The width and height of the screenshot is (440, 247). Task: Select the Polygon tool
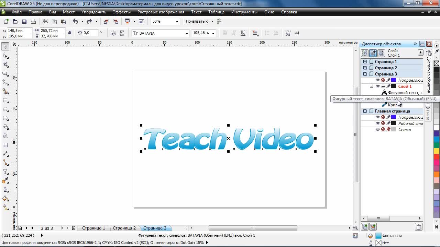[5, 118]
